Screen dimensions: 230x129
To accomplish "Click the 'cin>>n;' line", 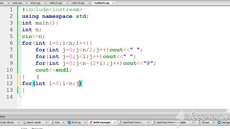I will [x=33, y=37].
